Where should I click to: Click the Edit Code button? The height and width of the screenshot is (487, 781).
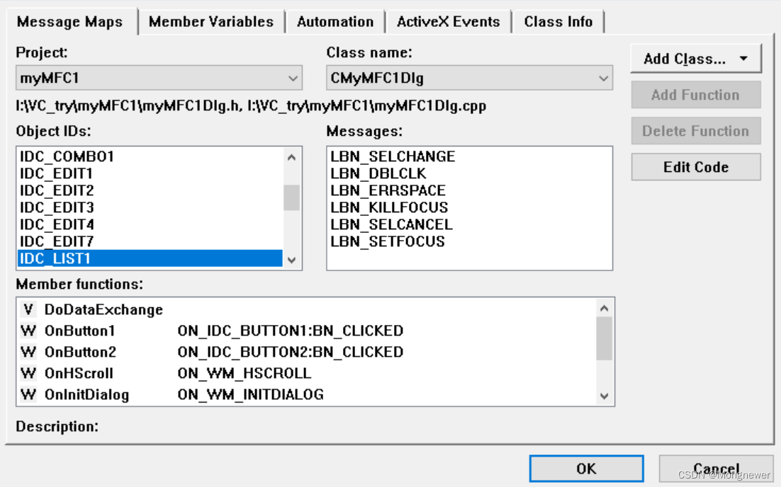(x=695, y=167)
